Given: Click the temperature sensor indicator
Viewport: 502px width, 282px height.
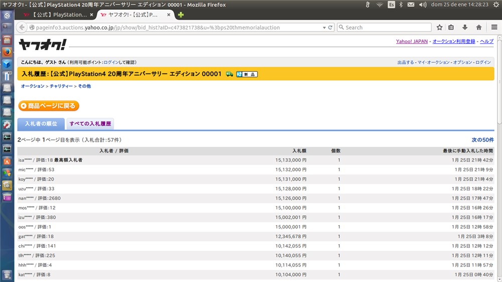Looking at the screenshot, I should pos(368,5).
